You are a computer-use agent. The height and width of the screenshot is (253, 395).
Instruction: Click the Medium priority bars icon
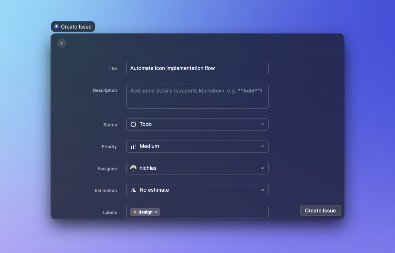point(133,147)
